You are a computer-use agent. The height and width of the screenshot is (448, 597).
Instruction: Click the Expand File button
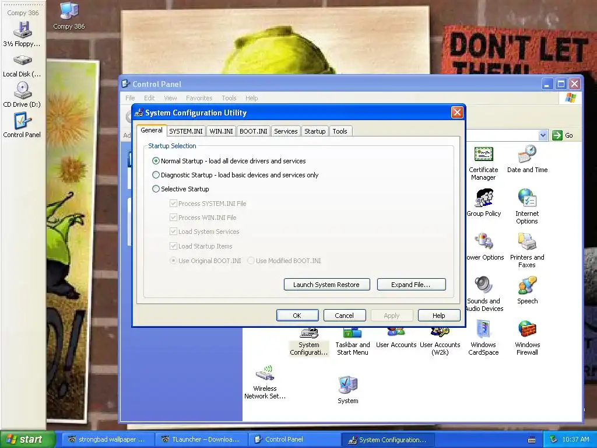[x=411, y=285]
